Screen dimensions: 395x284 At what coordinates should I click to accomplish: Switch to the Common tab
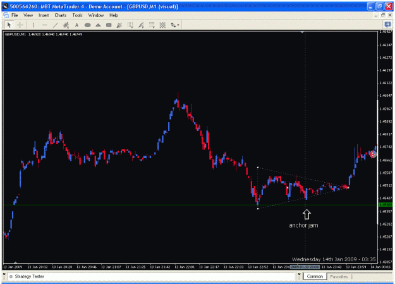[x=315, y=276]
